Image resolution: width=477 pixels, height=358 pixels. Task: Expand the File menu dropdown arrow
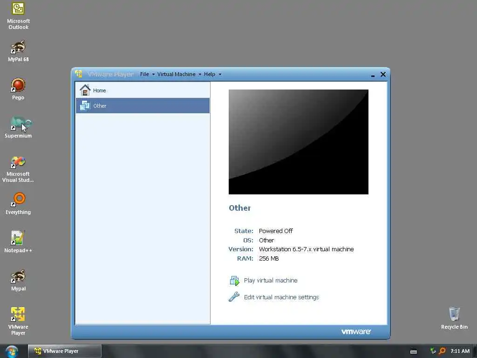coord(153,74)
